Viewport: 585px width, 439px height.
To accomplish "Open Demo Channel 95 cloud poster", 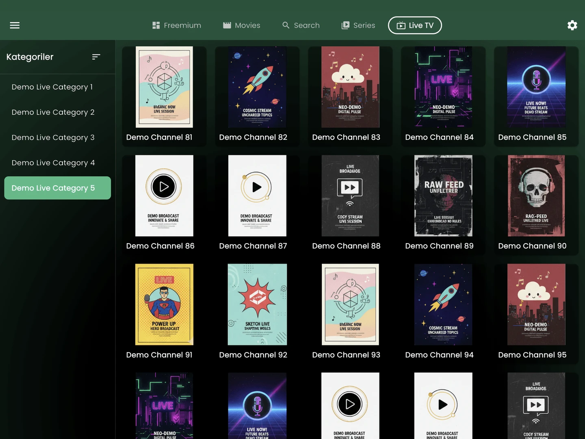I will [536, 304].
